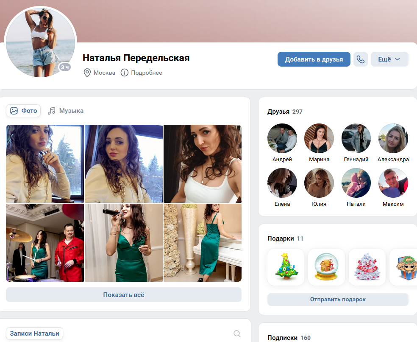417x342 pixels.
Task: Click the phone call icon button
Action: point(360,59)
